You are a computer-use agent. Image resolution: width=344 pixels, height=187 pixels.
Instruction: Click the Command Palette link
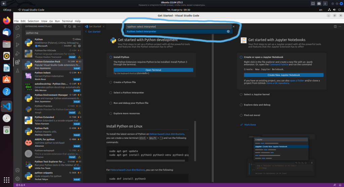[278, 64]
